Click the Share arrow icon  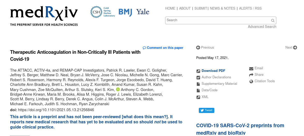(x=251, y=75)
